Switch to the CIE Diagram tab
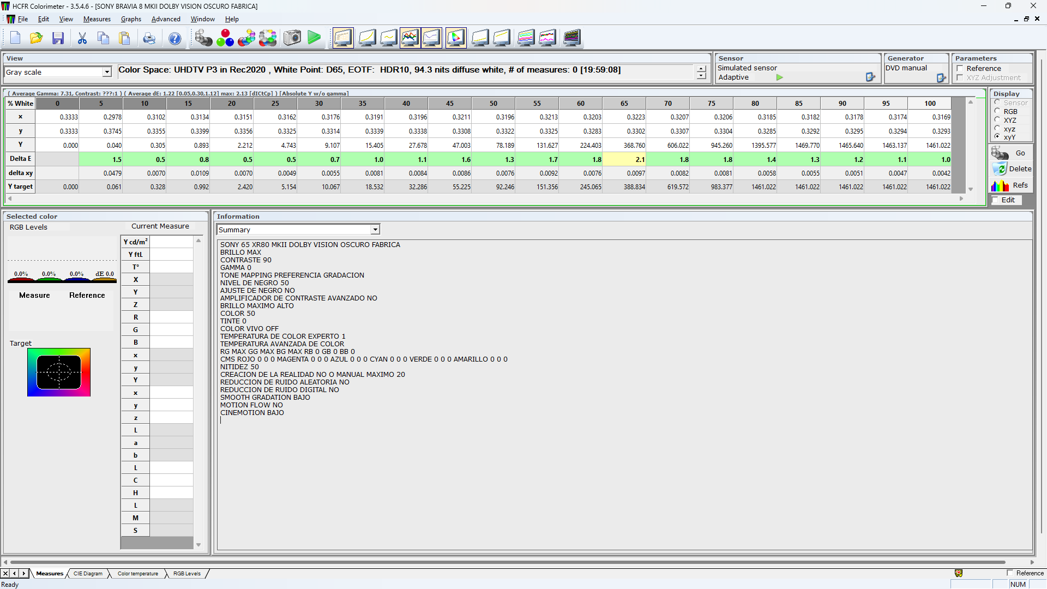 (88, 574)
